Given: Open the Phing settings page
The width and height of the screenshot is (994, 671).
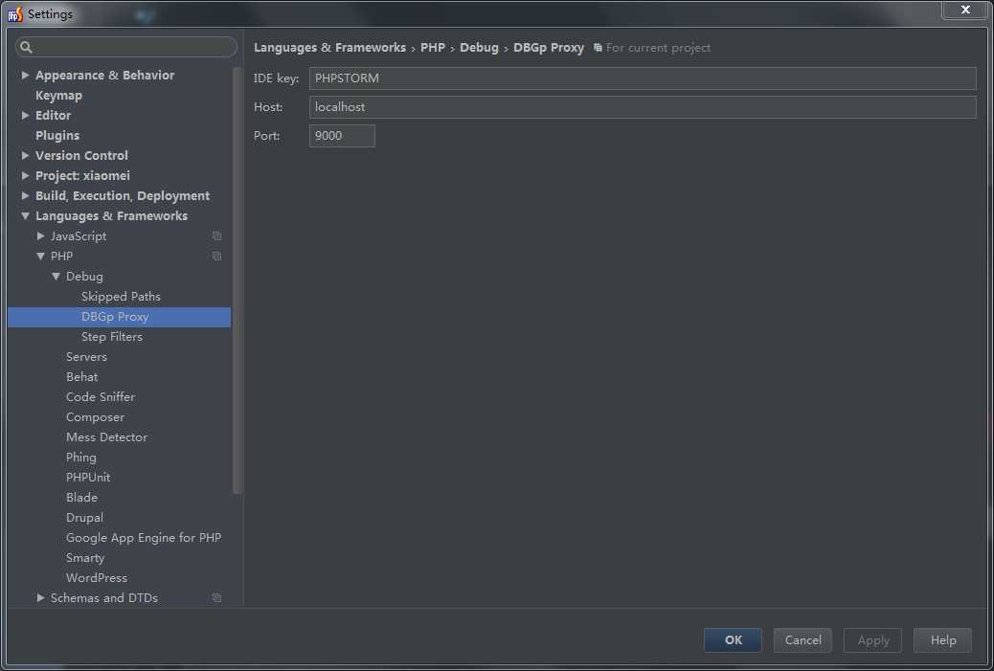Looking at the screenshot, I should (81, 458).
